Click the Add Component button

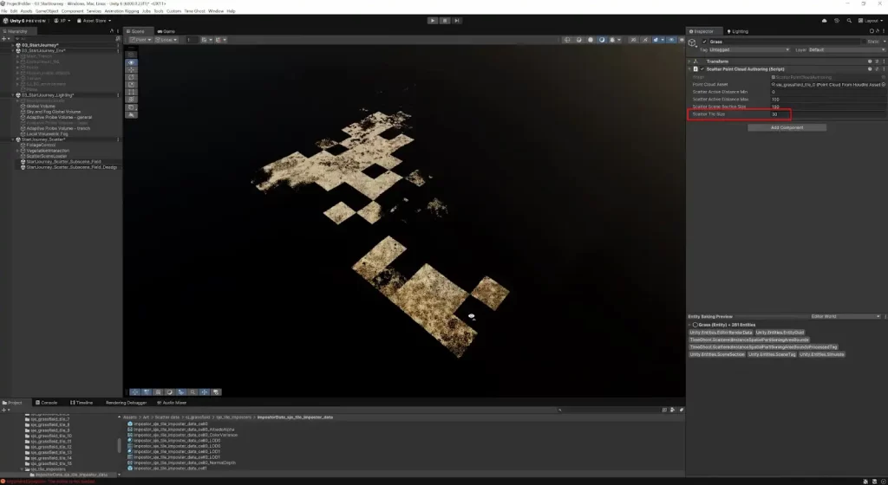coord(787,127)
